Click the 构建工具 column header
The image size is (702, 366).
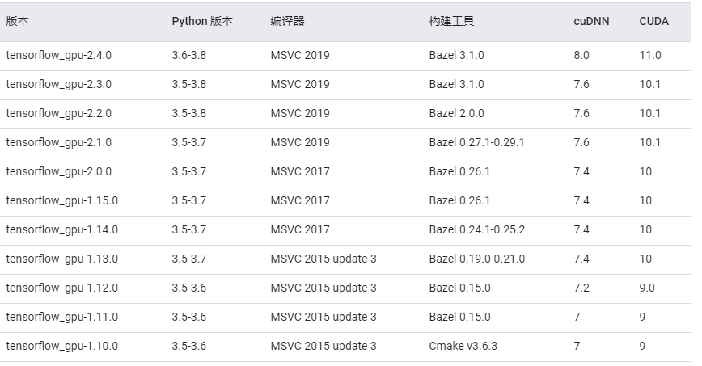click(451, 21)
